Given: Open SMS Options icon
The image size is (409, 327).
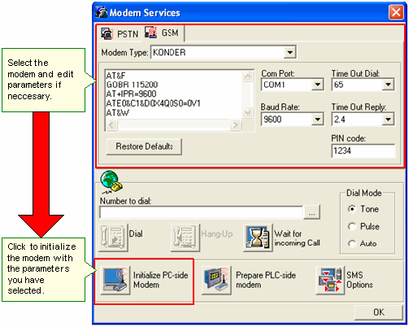Looking at the screenshot, I should click(x=330, y=281).
